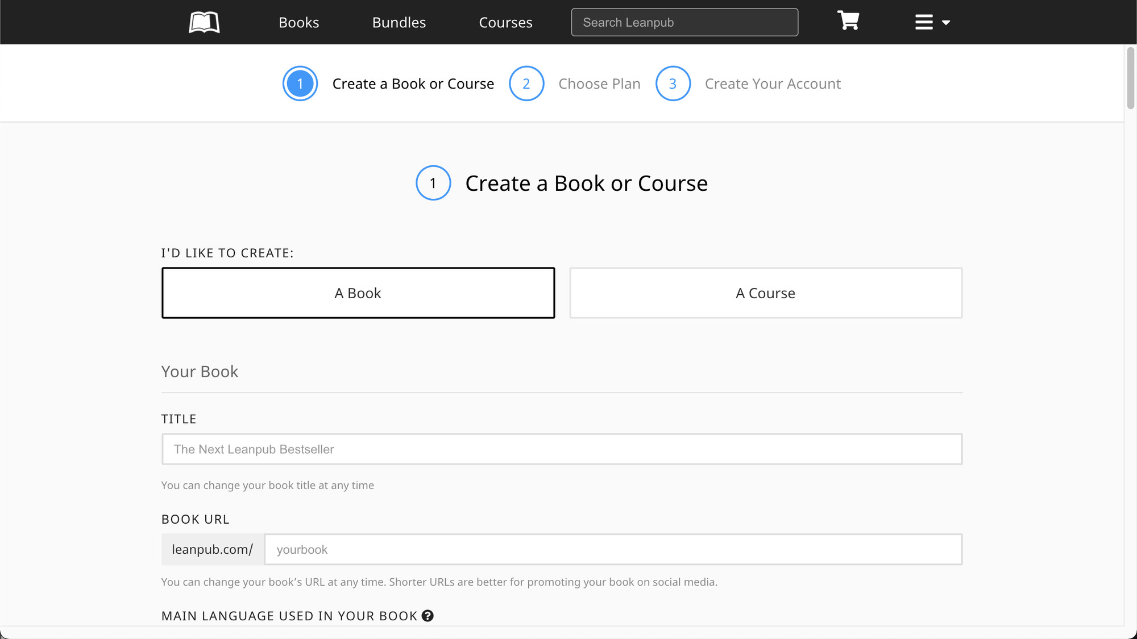Click the Create Your Account step label
The image size is (1137, 639).
tap(773, 83)
